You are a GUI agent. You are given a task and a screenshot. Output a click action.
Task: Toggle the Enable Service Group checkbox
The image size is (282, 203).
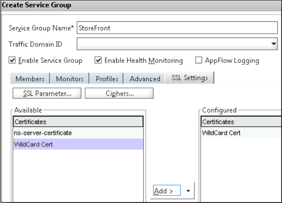[x=12, y=61]
